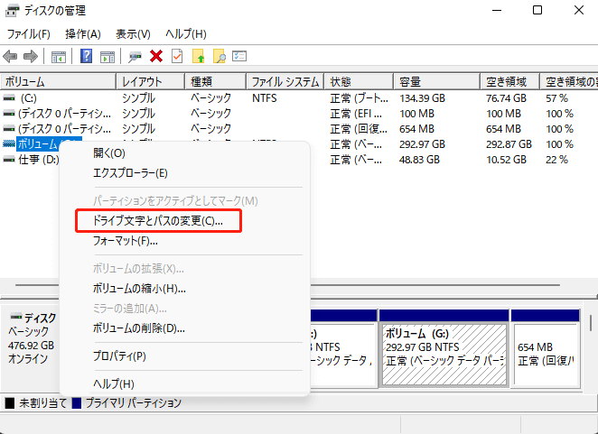Screen dimensions: 598x434
Task: Click the show/hide console tree icon
Action: pos(59,57)
